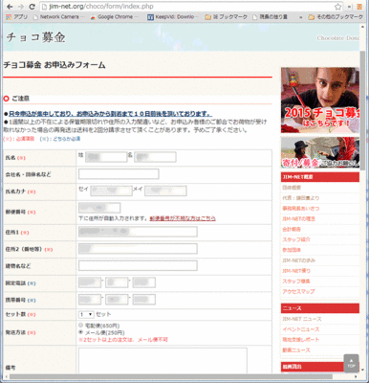Click the scrollbar up arrow
369x383 pixels.
(362, 27)
